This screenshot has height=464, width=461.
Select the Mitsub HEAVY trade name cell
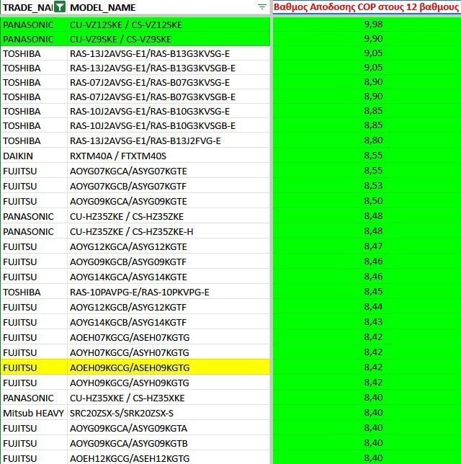[x=33, y=414]
